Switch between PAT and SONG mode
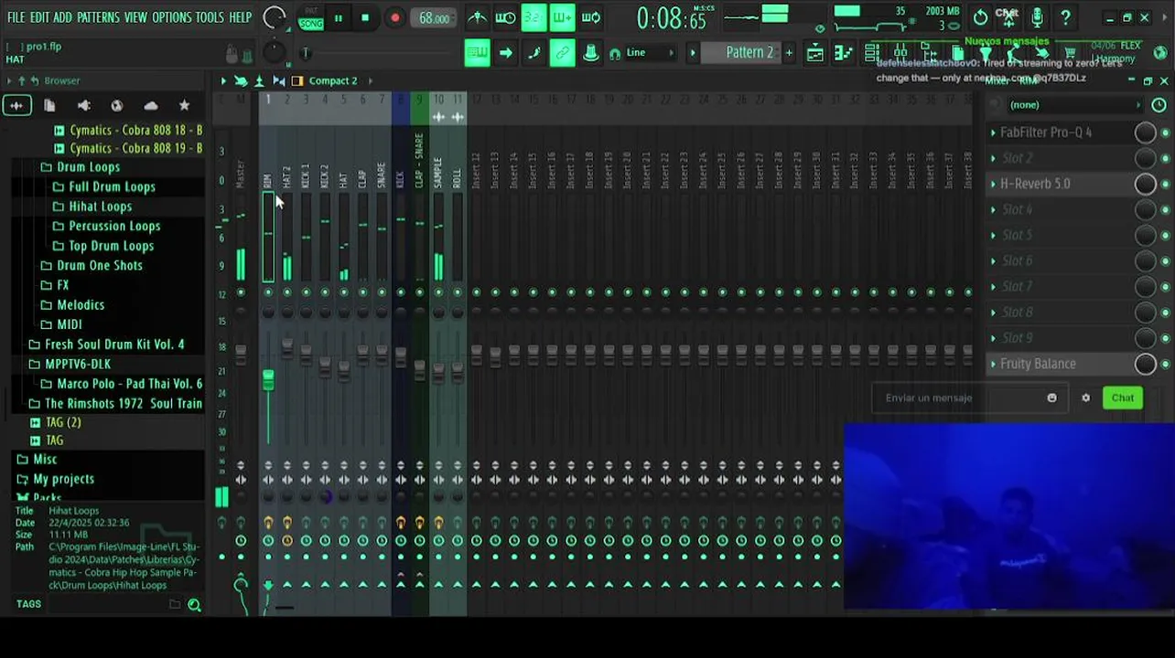This screenshot has width=1175, height=658. [310, 18]
